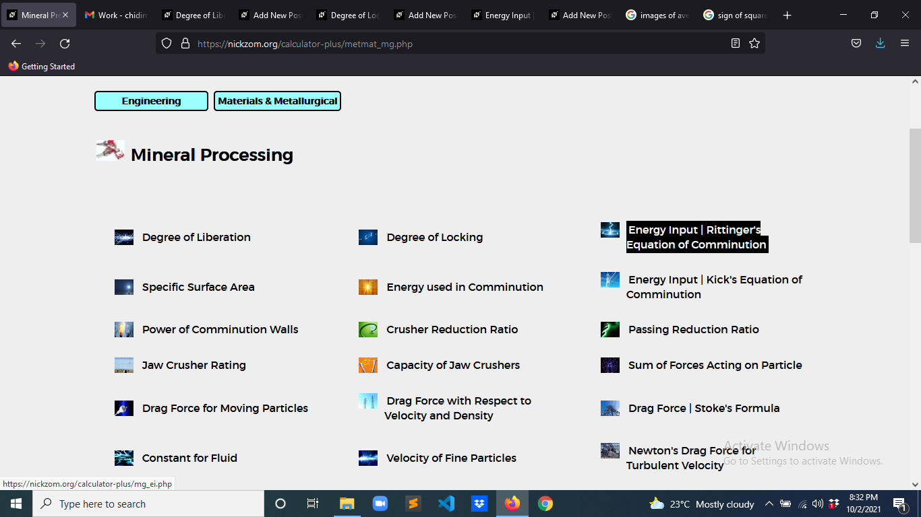Image resolution: width=921 pixels, height=517 pixels.
Task: Click the Velocity of Fine Particles icon
Action: (368, 458)
